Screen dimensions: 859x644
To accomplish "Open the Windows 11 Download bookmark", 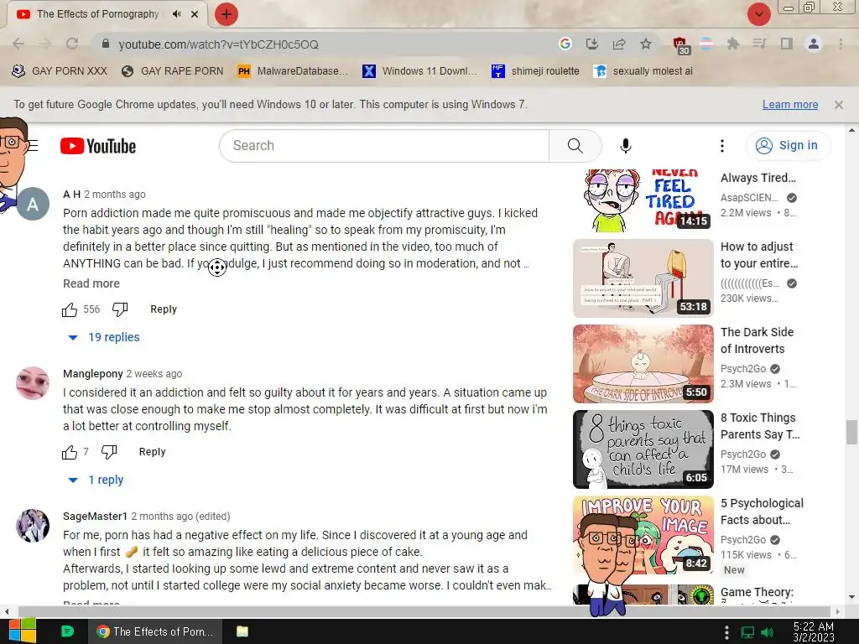I will coord(419,71).
